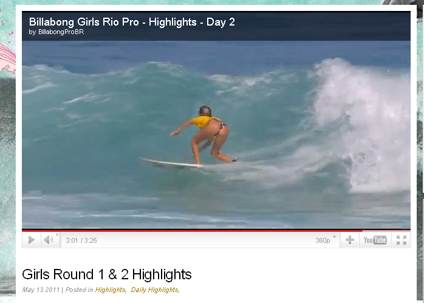Enter fullscreen mode
Screen dimensions: 424x303
pos(402,240)
